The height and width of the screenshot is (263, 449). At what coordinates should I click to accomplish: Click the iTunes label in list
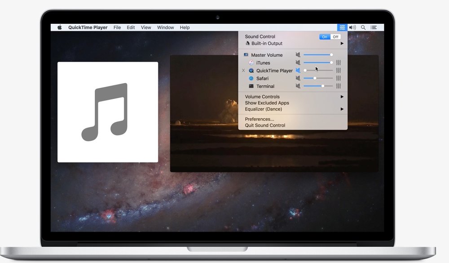[x=263, y=63]
